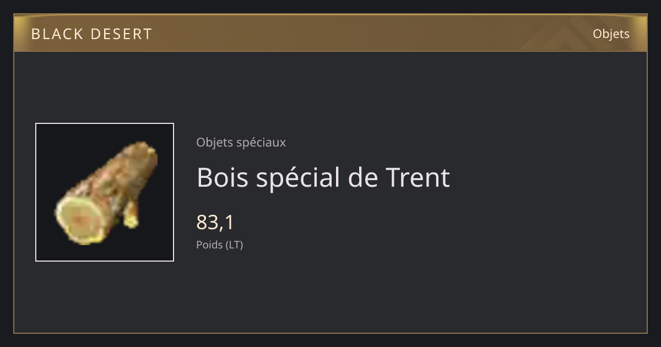Click the 83,1 weight value
Viewport: 661px width, 347px height.
(x=215, y=223)
